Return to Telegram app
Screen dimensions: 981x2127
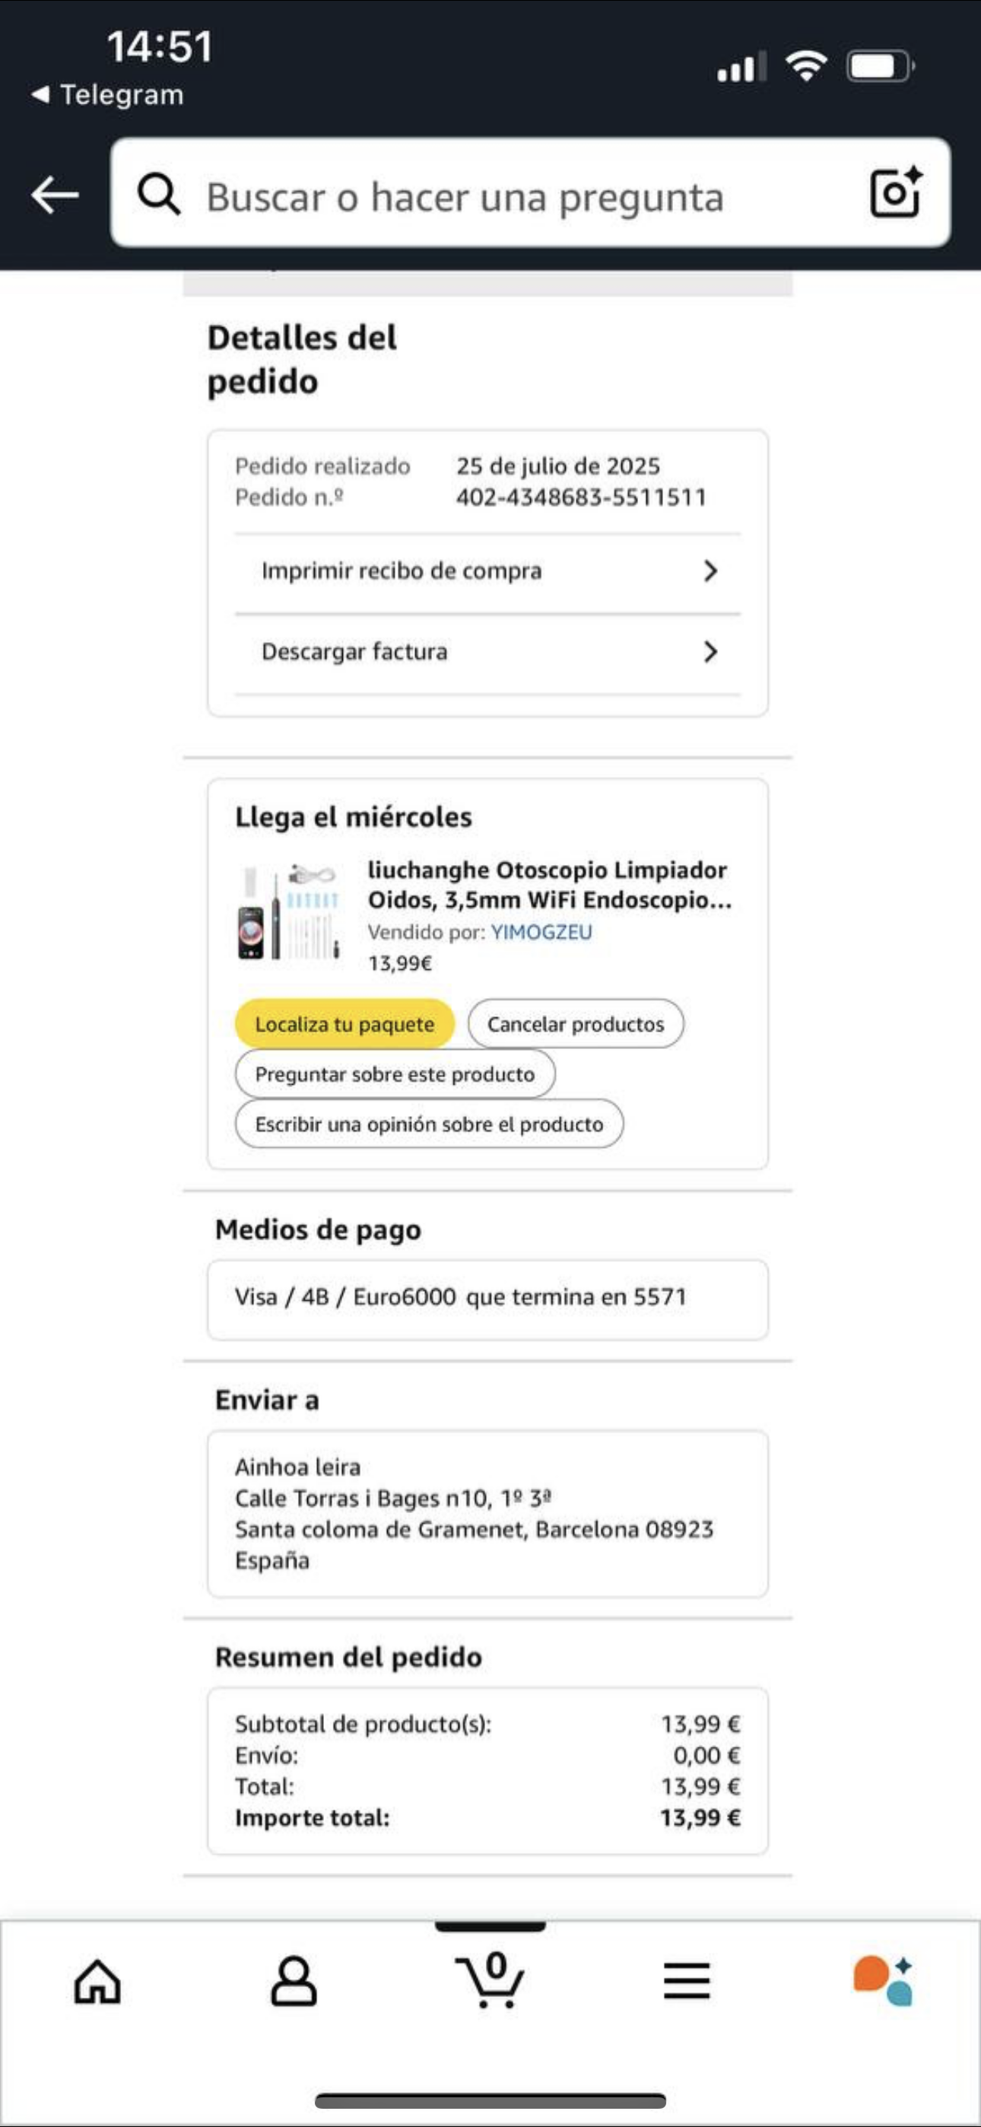[107, 94]
